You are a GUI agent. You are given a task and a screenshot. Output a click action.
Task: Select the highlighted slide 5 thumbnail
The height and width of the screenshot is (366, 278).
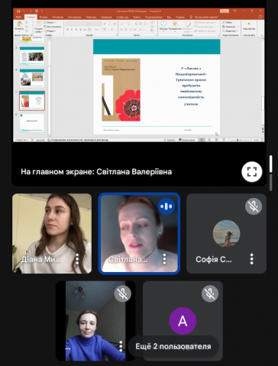[x=32, y=101]
